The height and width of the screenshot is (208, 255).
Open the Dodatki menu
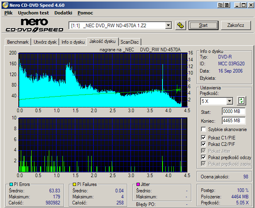tap(63, 13)
